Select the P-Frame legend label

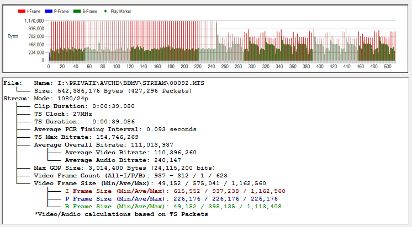(x=61, y=11)
